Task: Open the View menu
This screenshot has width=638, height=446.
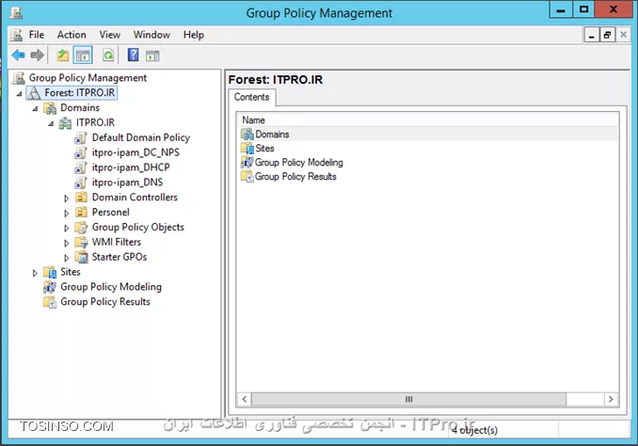Action: pos(110,35)
